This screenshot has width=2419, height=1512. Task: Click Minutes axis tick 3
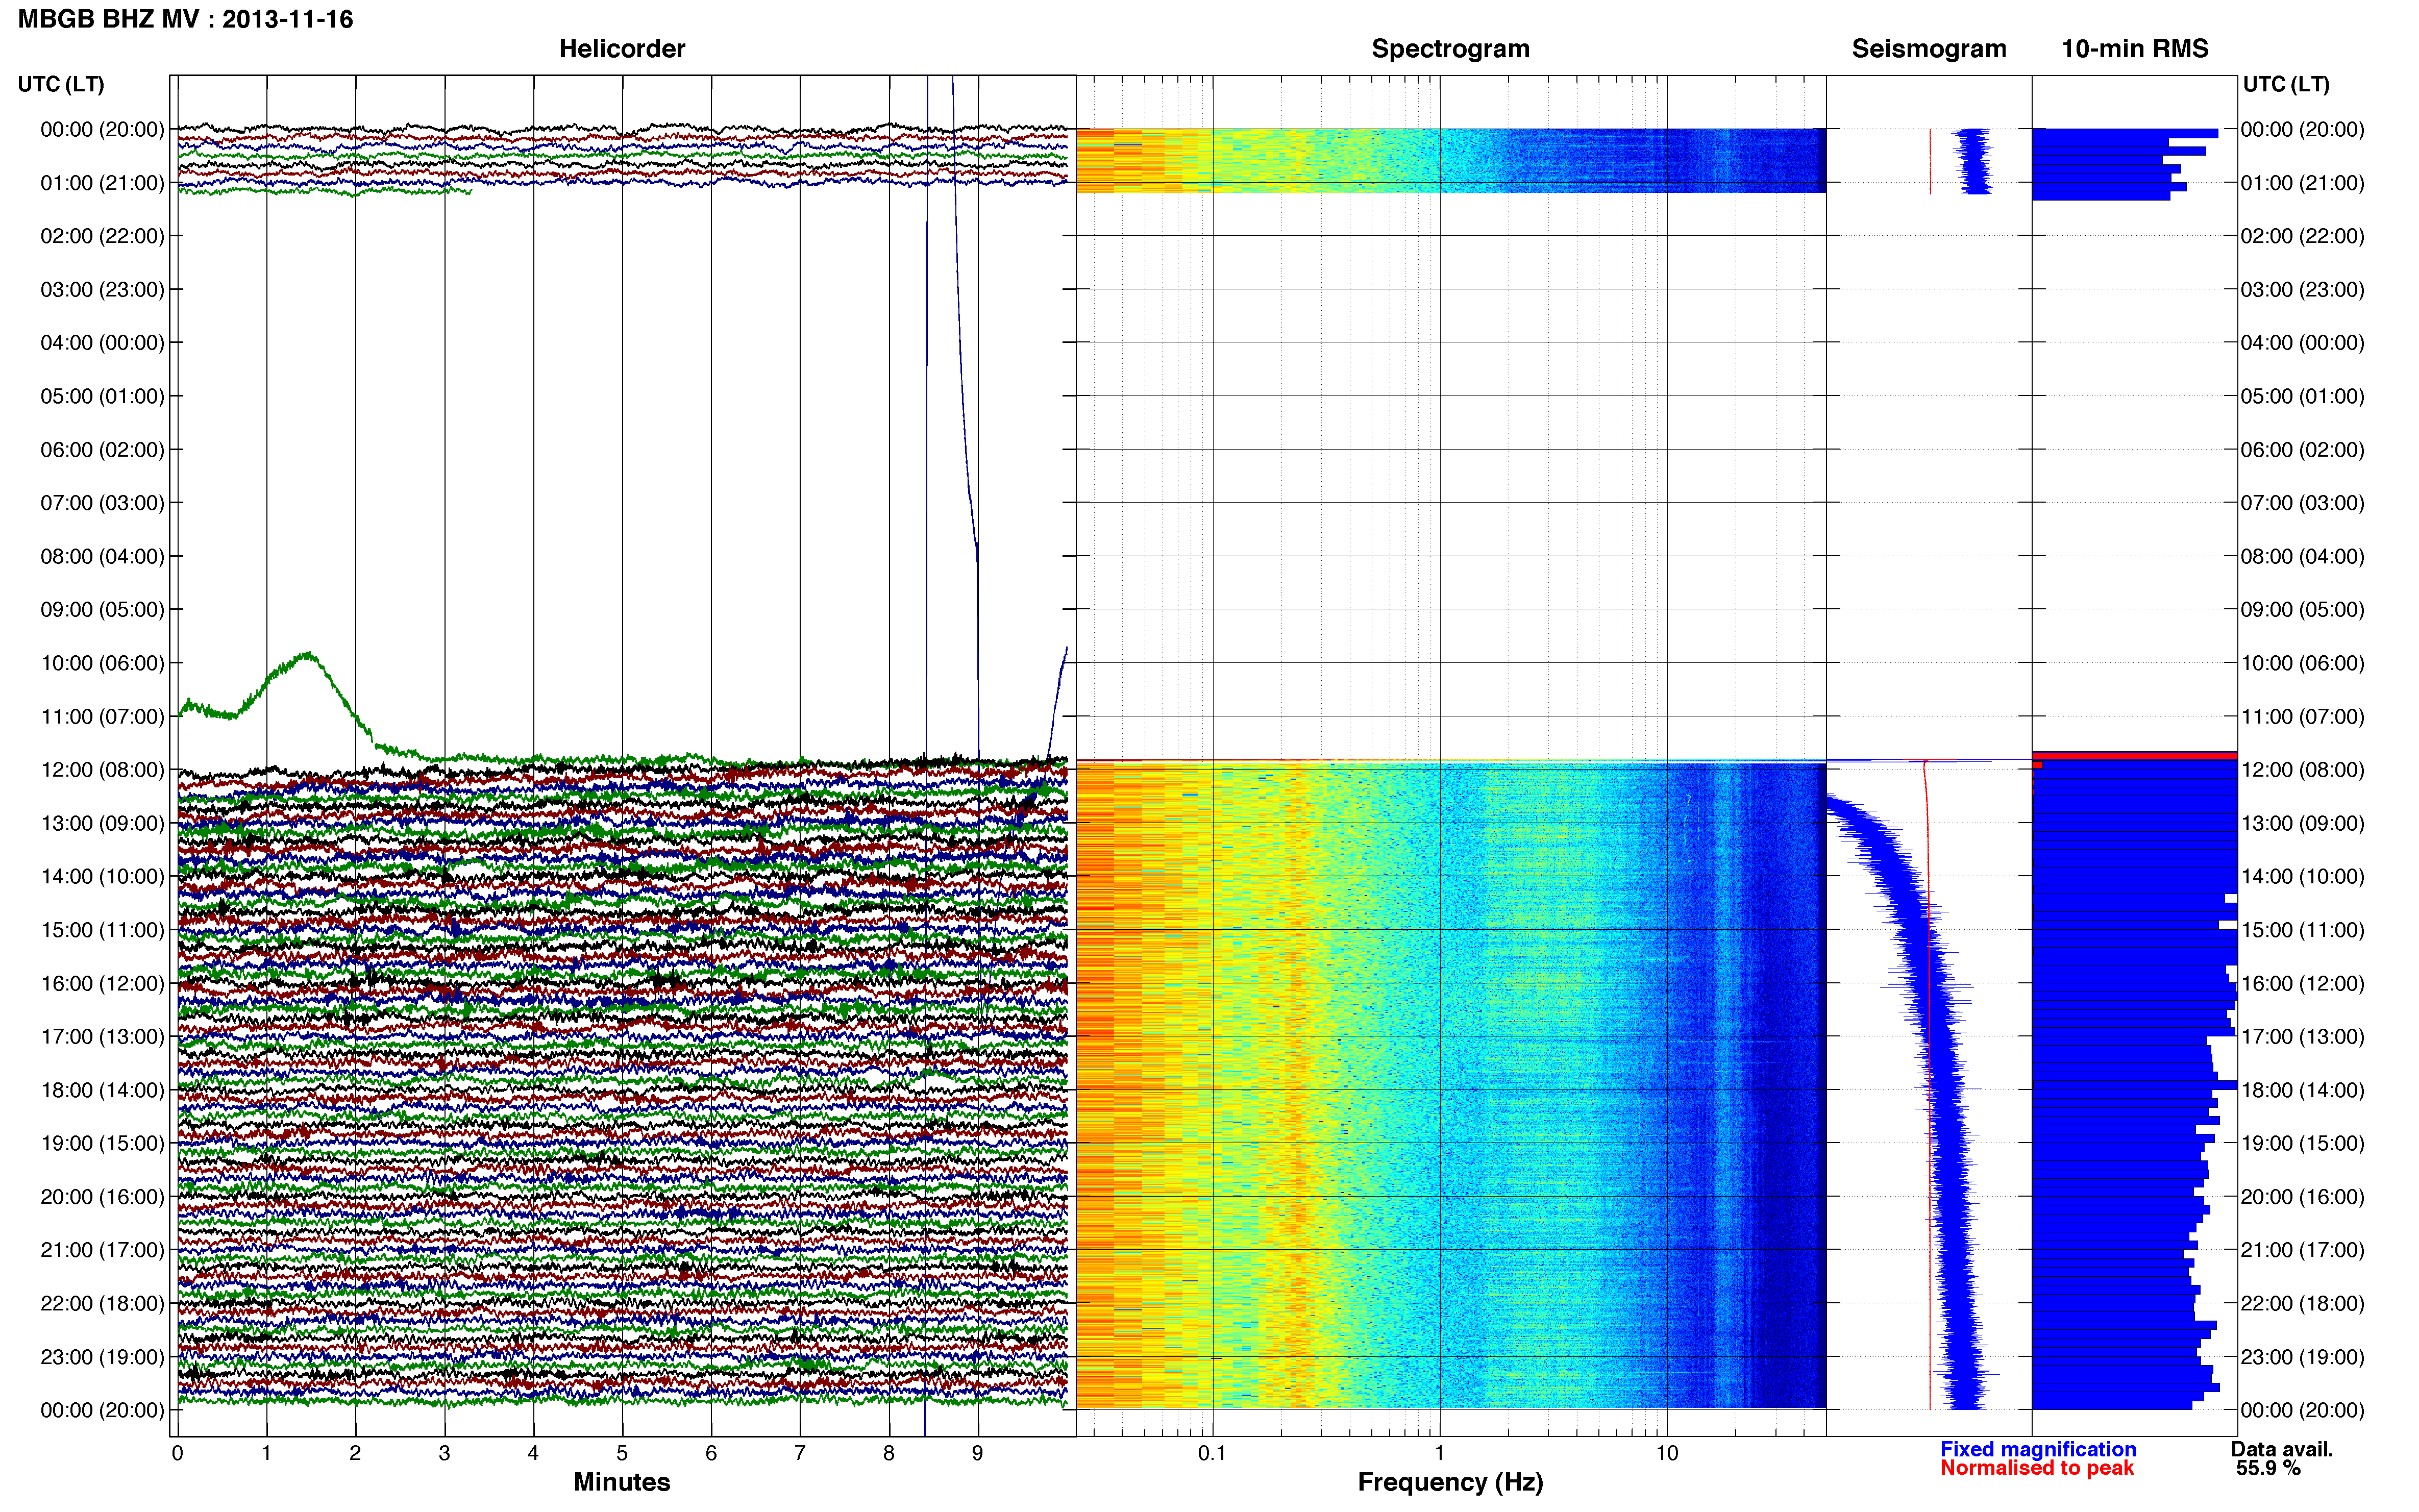(444, 1453)
